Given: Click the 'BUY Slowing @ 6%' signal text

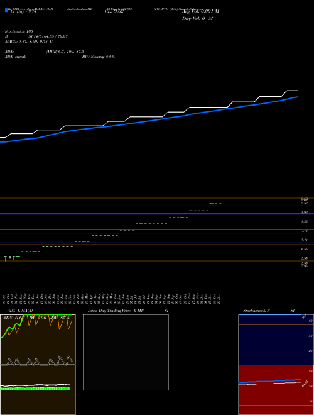Looking at the screenshot, I should (x=99, y=57).
